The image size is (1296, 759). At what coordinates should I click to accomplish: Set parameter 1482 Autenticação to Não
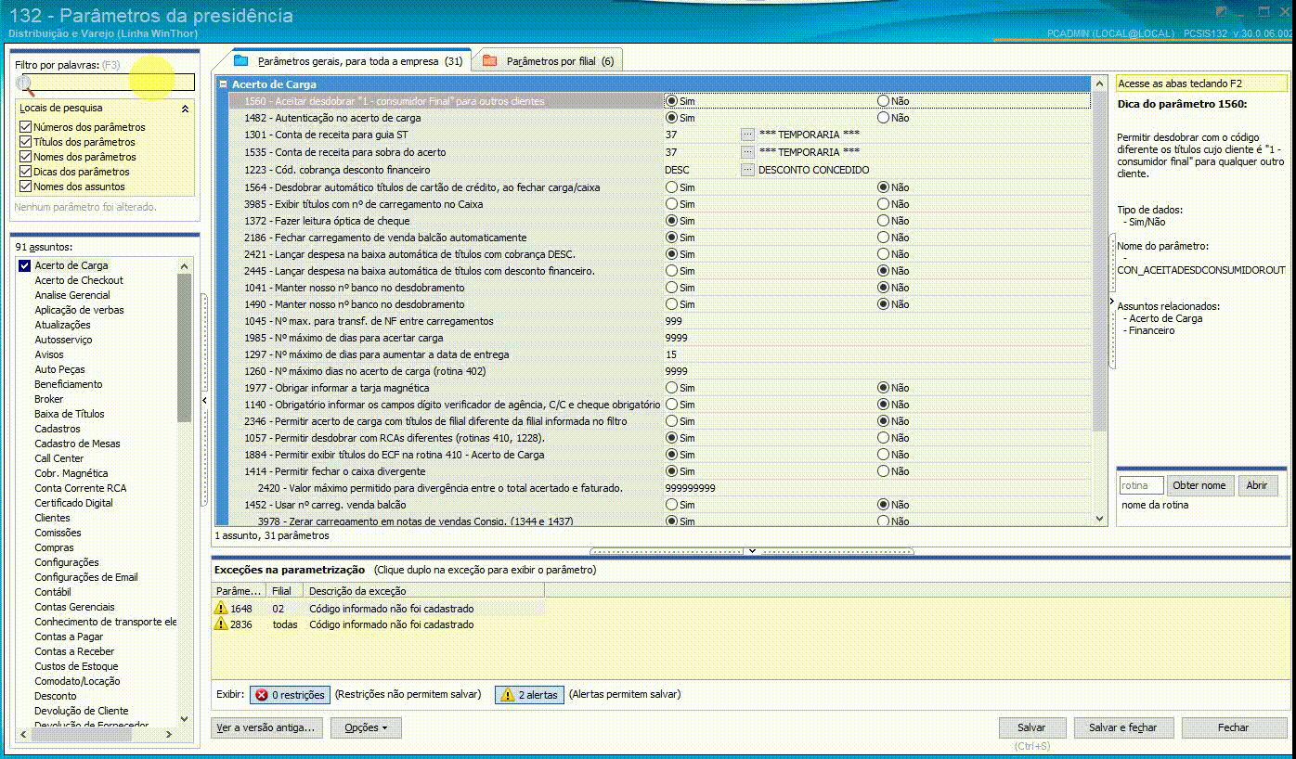883,118
